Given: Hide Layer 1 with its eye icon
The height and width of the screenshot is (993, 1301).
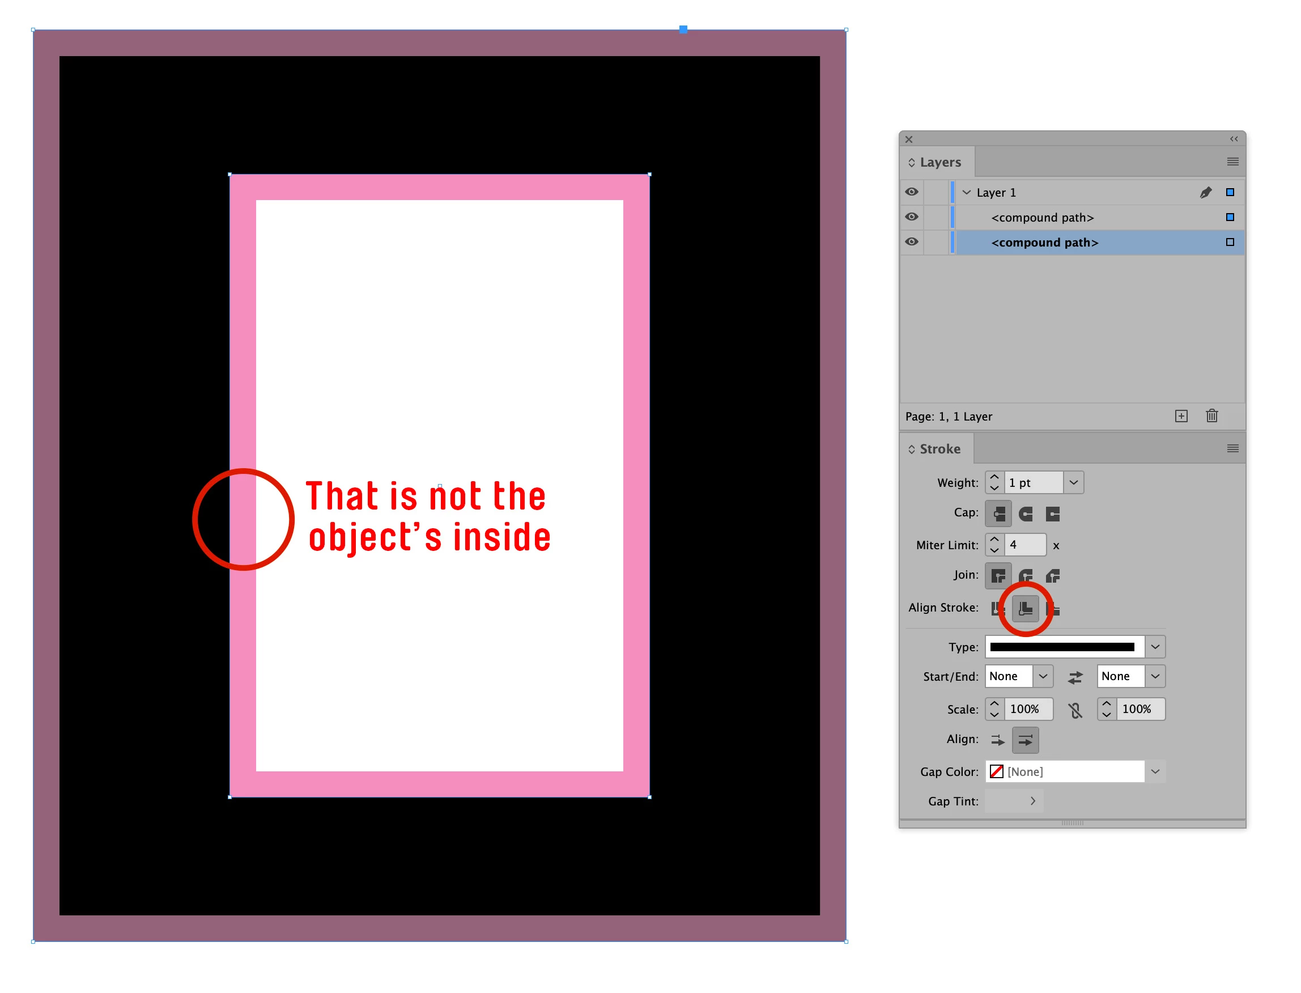Looking at the screenshot, I should (912, 192).
